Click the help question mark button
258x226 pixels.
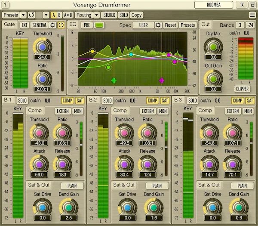pyautogui.click(x=6, y=5)
